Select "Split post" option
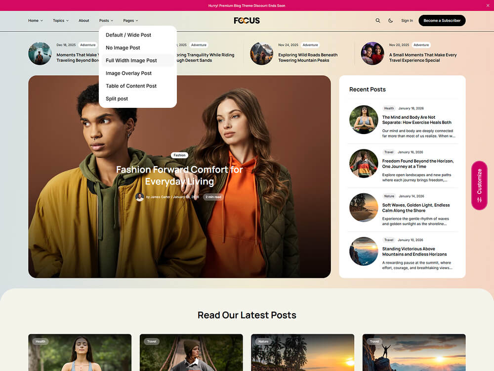This screenshot has height=371, width=494. [116, 98]
